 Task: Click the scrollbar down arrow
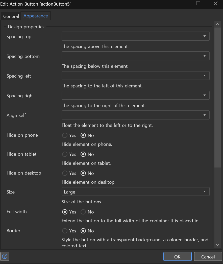218,245
